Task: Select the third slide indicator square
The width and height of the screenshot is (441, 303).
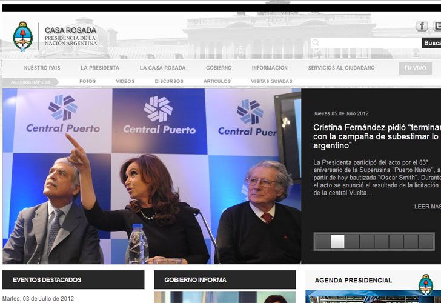Action: point(352,241)
